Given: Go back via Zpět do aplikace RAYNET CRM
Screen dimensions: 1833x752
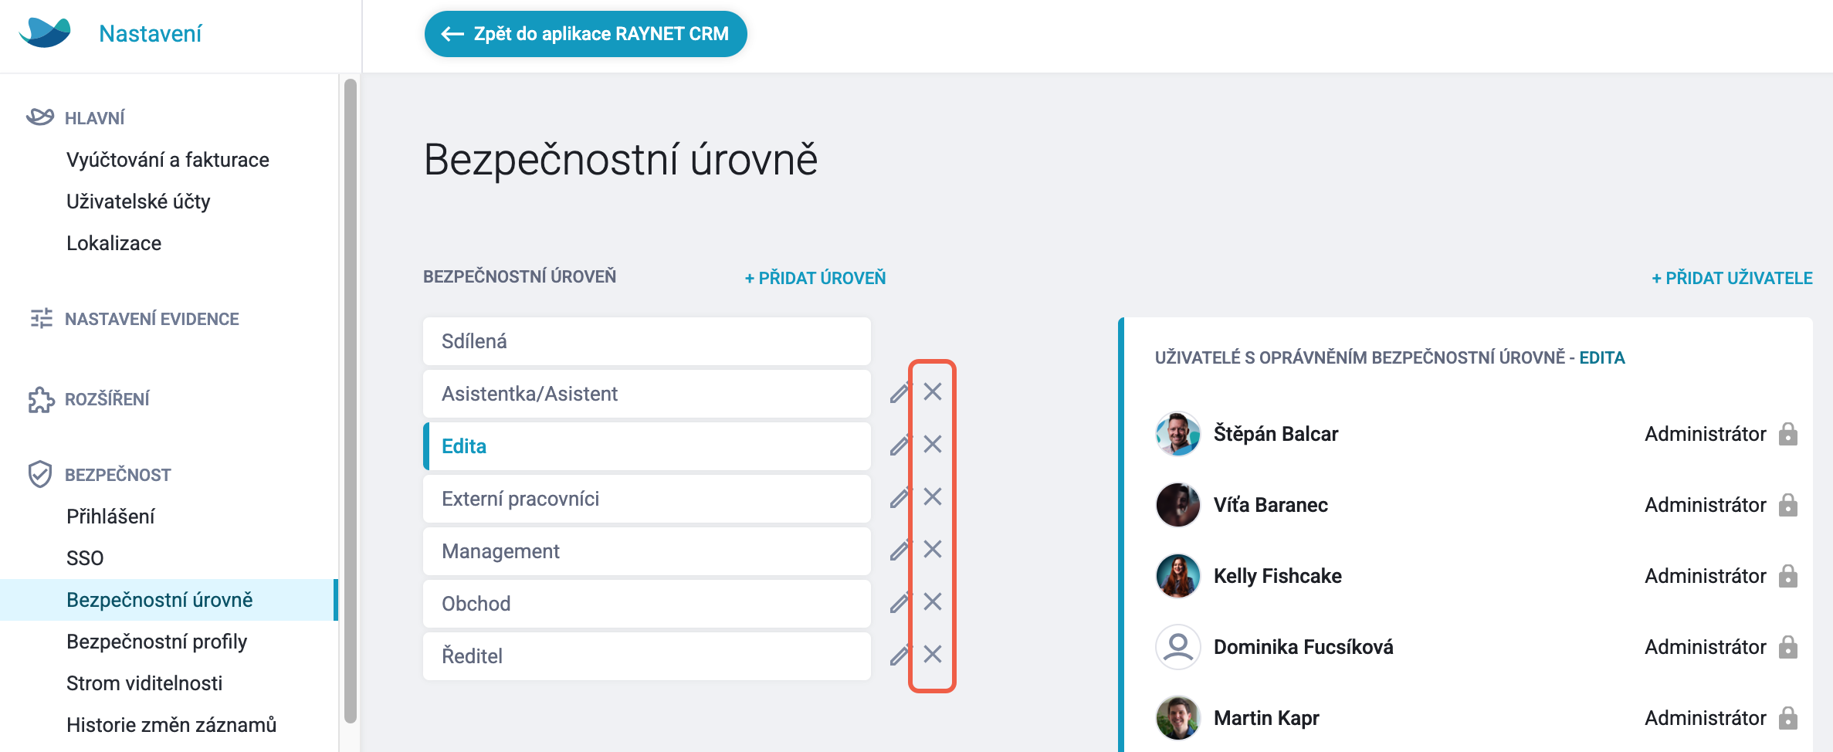Looking at the screenshot, I should tap(585, 34).
